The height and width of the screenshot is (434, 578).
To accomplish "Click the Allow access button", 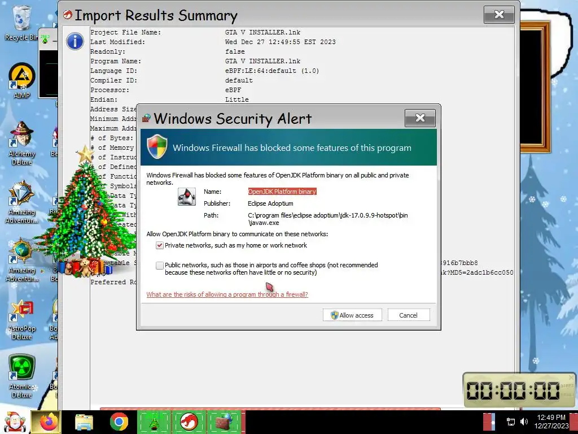I will tap(352, 315).
